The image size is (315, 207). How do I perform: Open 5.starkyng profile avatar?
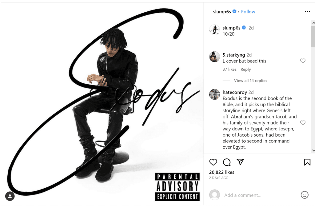click(214, 57)
